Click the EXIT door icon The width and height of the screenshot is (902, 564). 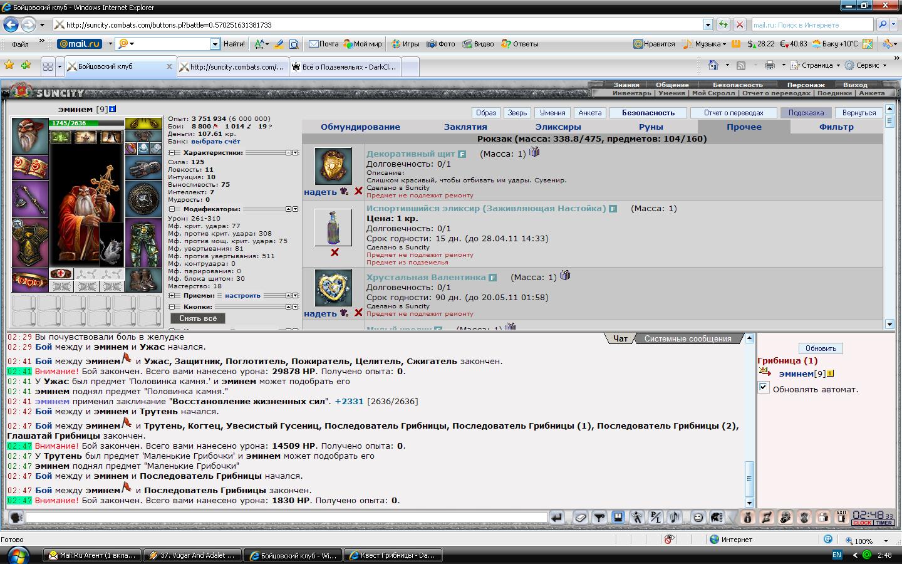click(841, 518)
